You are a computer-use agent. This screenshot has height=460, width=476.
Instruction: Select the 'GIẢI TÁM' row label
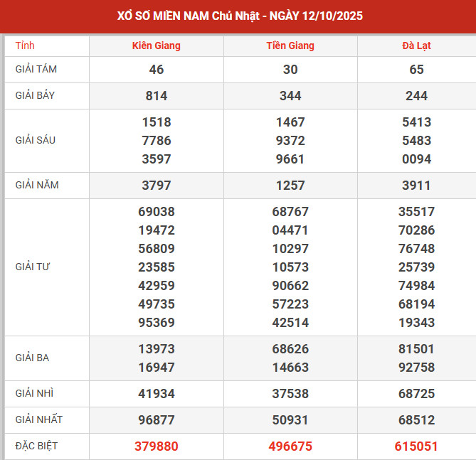pos(36,69)
